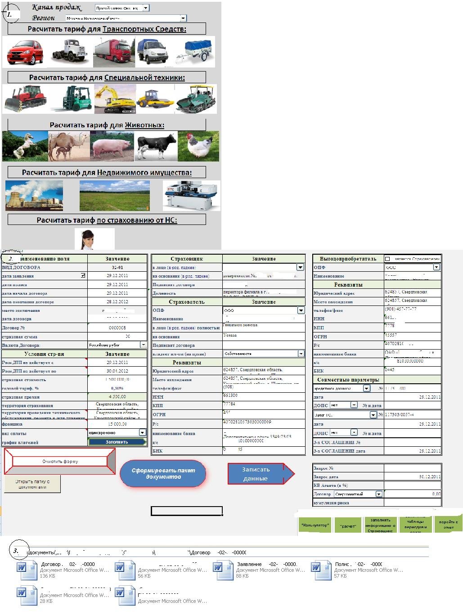Open the 'Залог ТС' dropdown
This screenshot has height=615, width=463.
tap(373, 415)
